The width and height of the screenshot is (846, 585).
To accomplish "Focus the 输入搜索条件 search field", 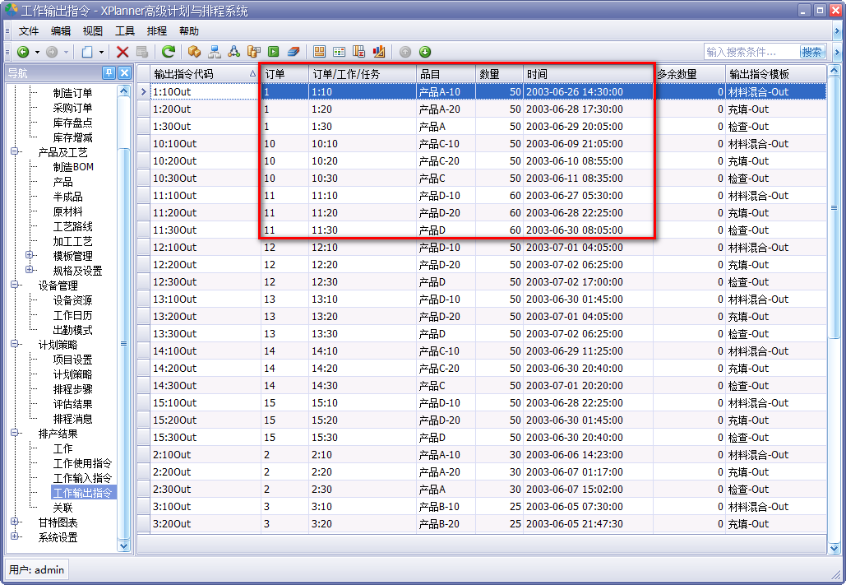I will click(751, 52).
